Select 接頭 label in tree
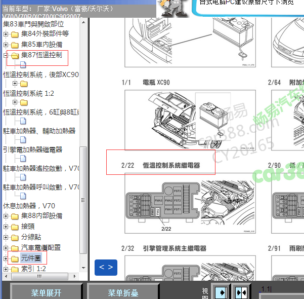 pyautogui.click(x=28, y=227)
